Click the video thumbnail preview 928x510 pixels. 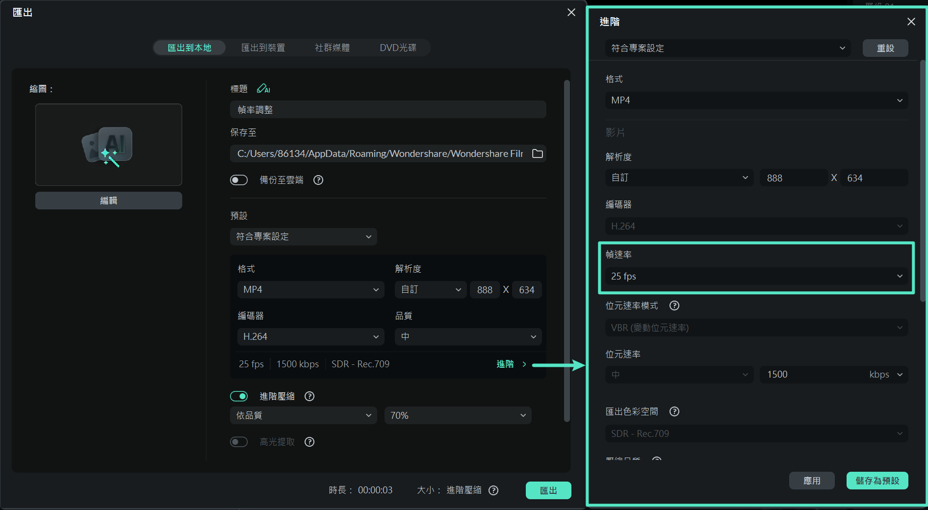tap(108, 145)
